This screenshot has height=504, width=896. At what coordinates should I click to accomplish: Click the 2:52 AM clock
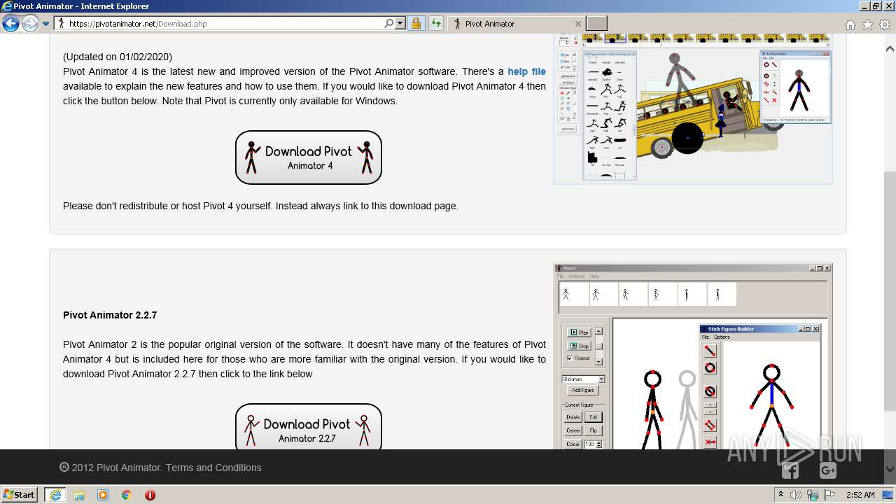pyautogui.click(x=860, y=494)
